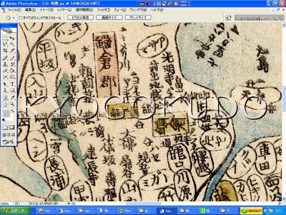Switch to Quick Mask mode
Image resolution: width=286 pixels, height=215 pixels.
(x=12, y=127)
